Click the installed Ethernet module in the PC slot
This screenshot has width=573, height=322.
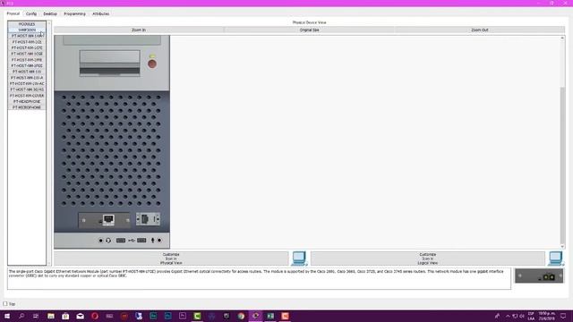pos(105,220)
